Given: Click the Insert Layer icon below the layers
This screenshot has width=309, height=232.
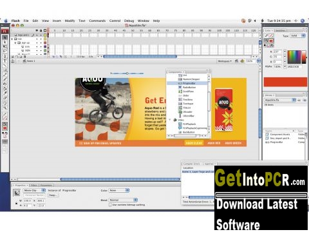Looking at the screenshot, I should pyautogui.click(x=13, y=57).
